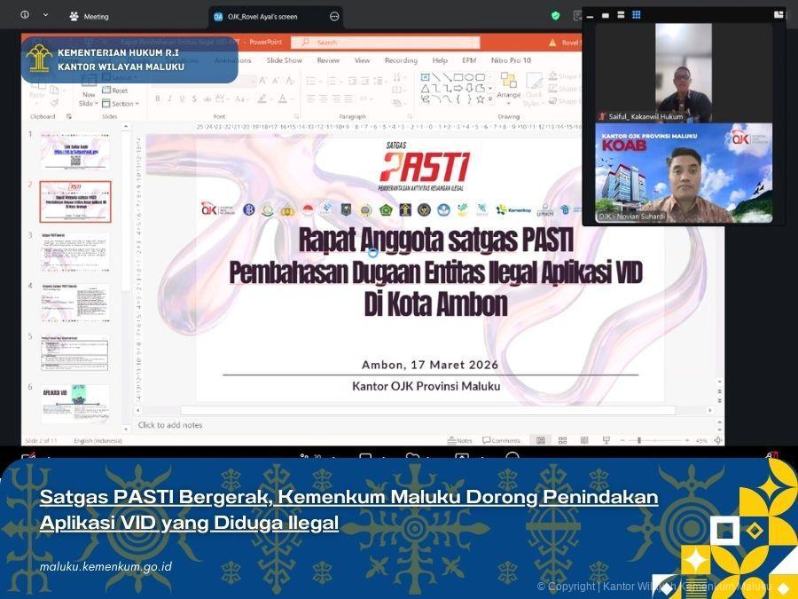Toggle italic formatting
This screenshot has height=599, width=798.
169,99
